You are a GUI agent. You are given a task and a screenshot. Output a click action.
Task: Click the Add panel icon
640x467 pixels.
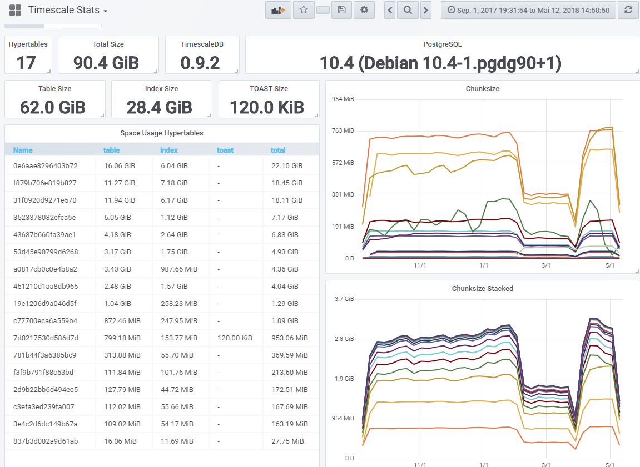point(278,10)
